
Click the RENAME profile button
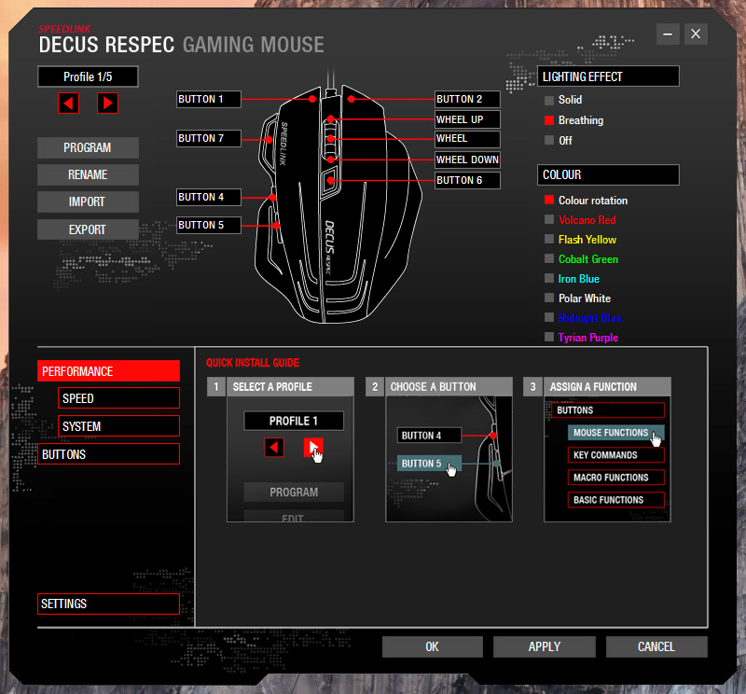pos(88,174)
